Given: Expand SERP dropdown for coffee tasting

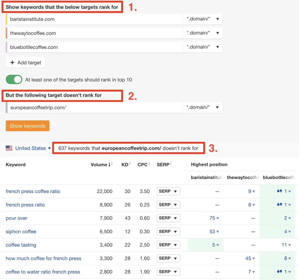Looking at the screenshot, I should [x=168, y=245].
